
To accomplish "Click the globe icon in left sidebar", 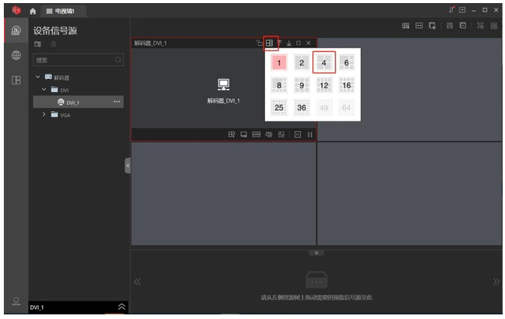I will [x=15, y=56].
